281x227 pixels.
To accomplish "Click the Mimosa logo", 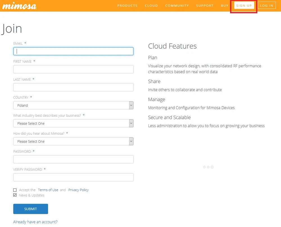I will coord(19,6).
